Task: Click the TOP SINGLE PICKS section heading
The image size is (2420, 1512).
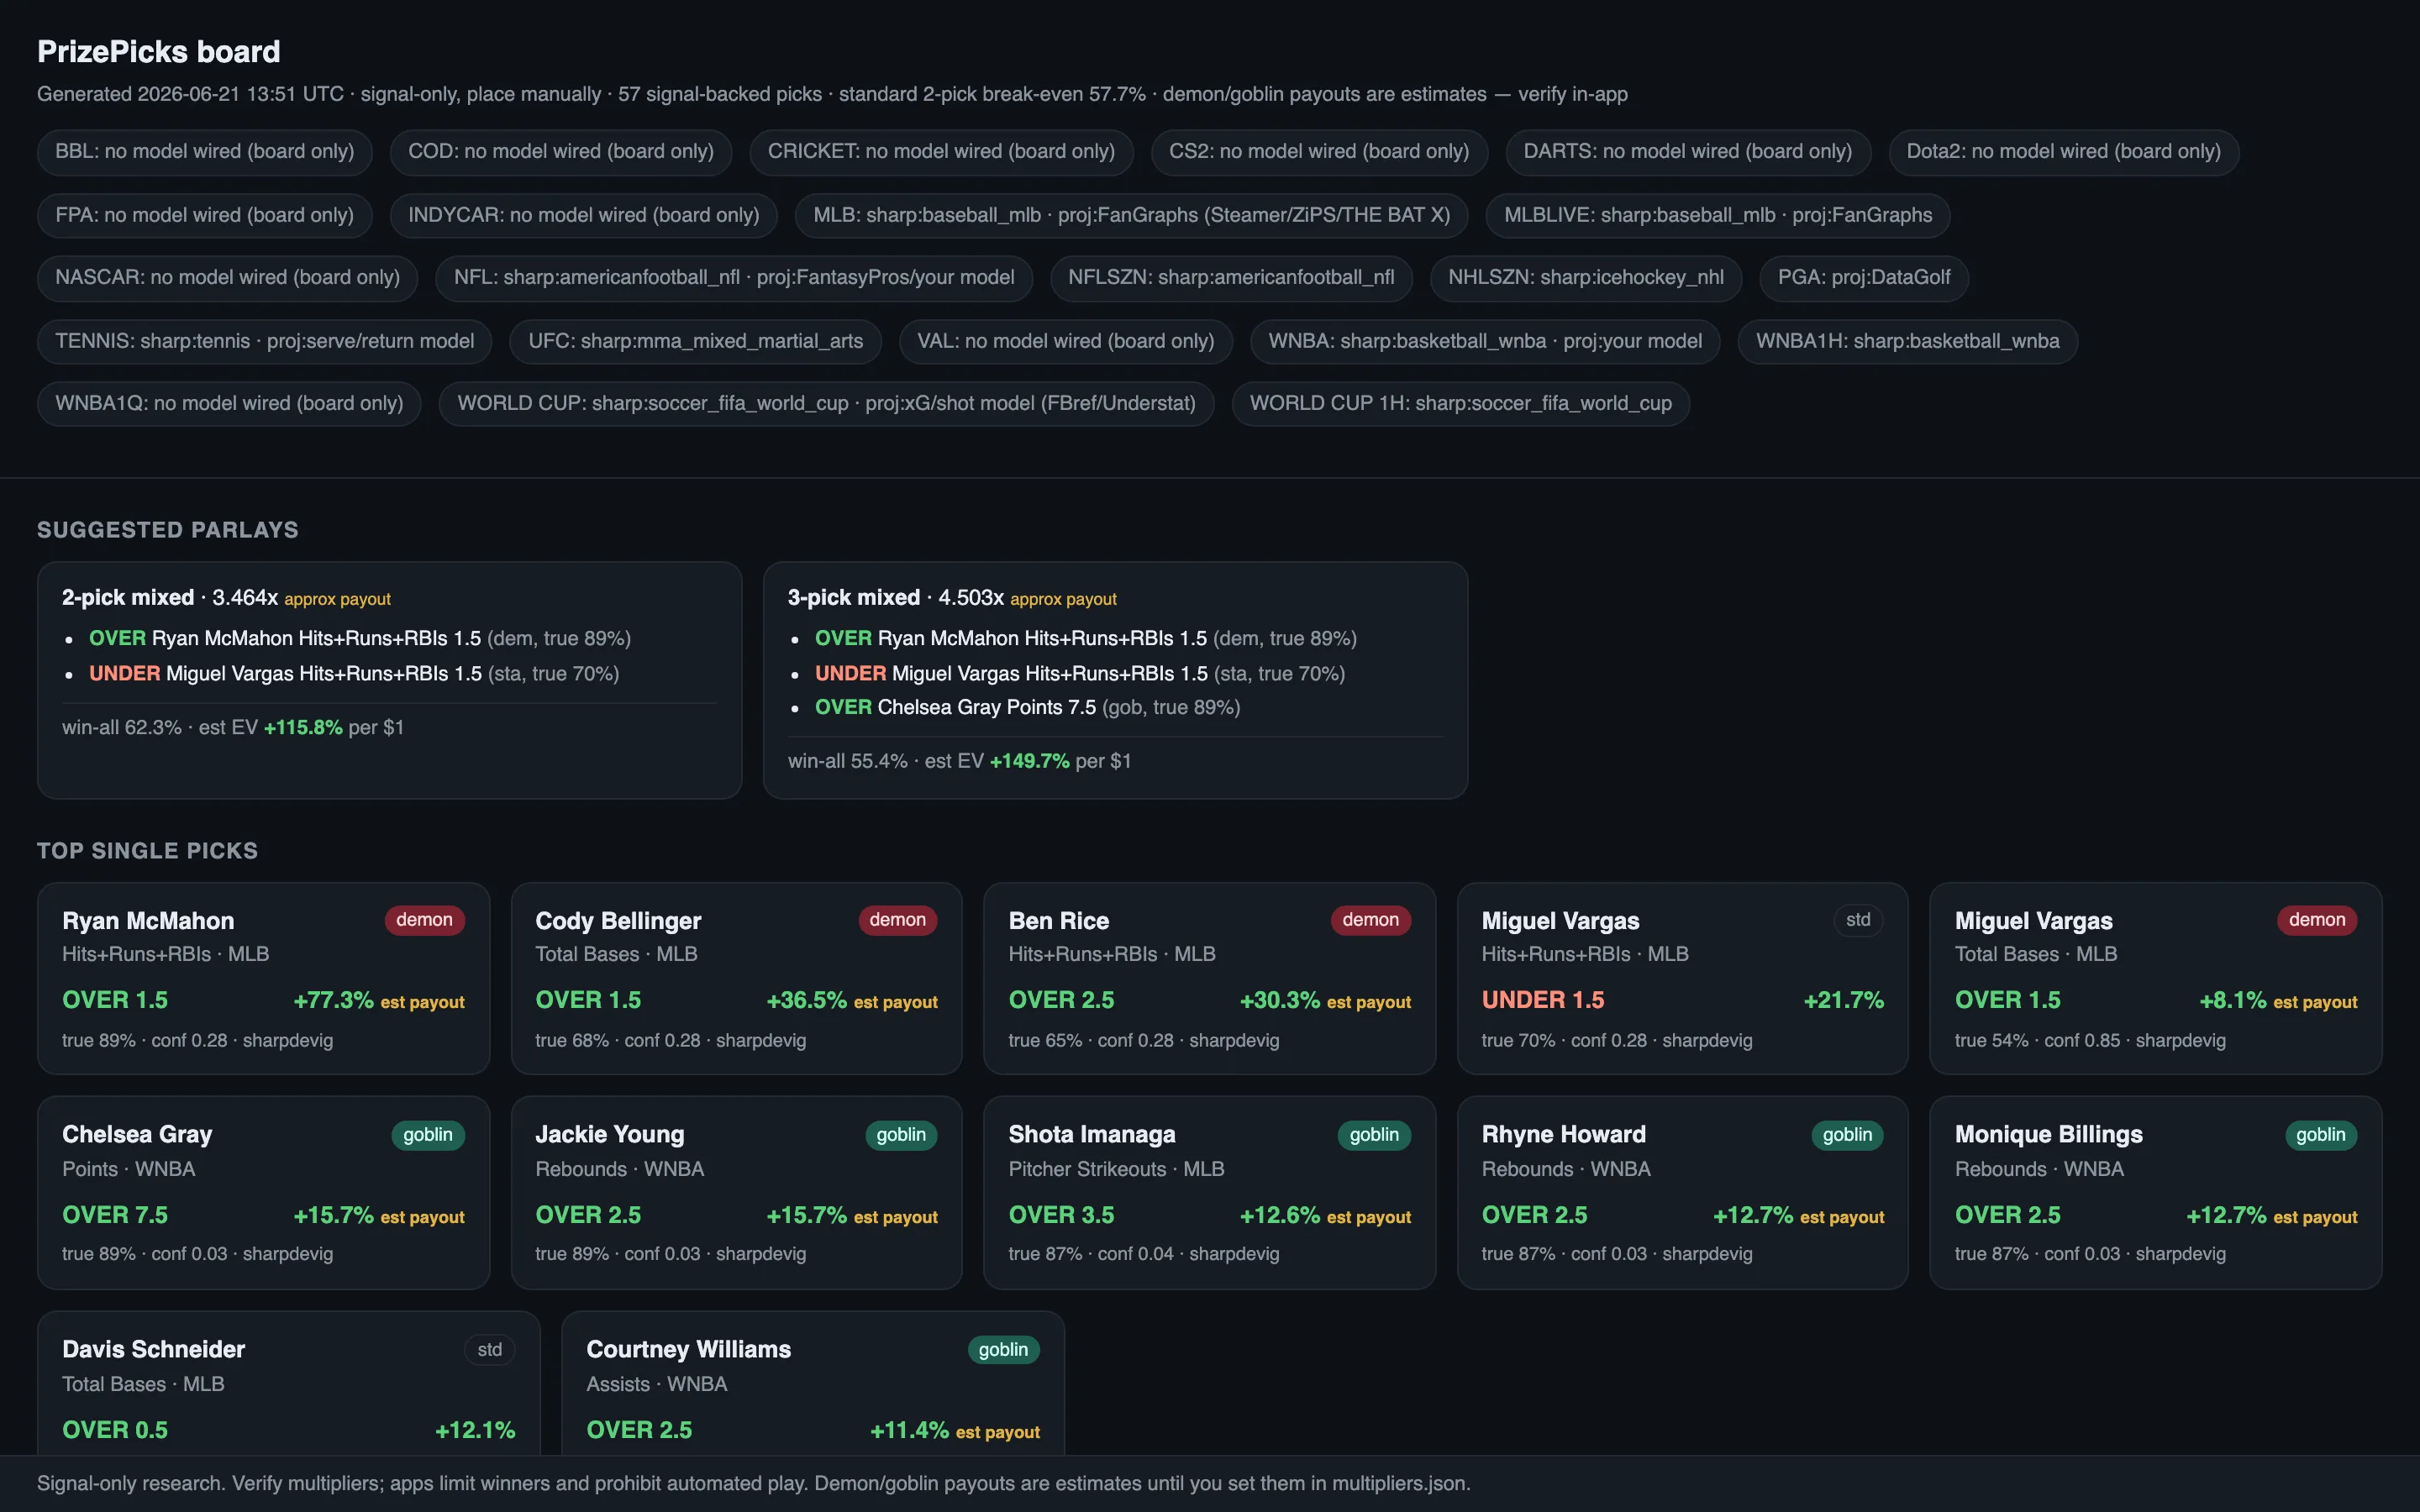Action: point(147,851)
